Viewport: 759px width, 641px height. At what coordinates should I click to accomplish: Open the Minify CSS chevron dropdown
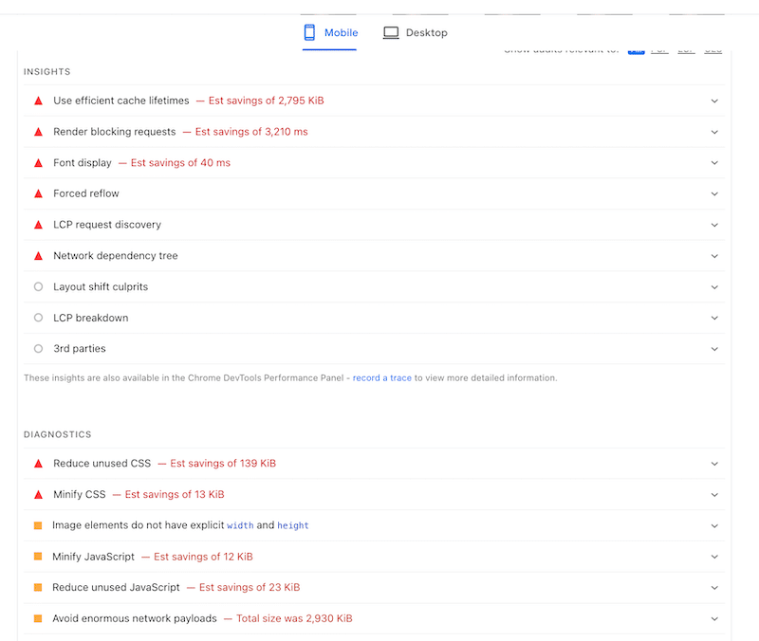(714, 495)
